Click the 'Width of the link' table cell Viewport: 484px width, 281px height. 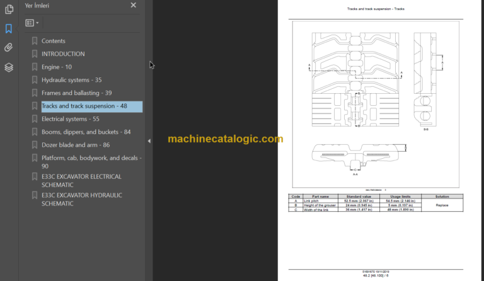click(320, 210)
